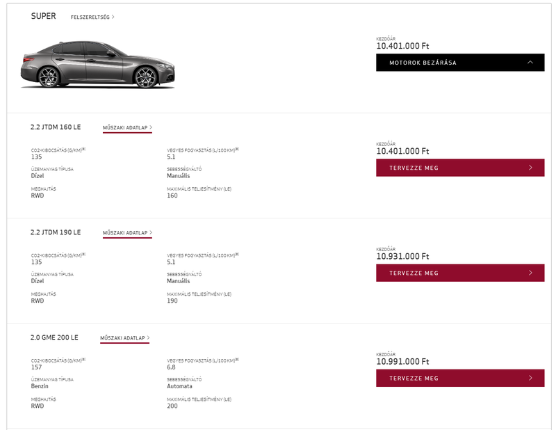Click TERVEZZE MEG for 10.401.000 Ft engine

460,168
